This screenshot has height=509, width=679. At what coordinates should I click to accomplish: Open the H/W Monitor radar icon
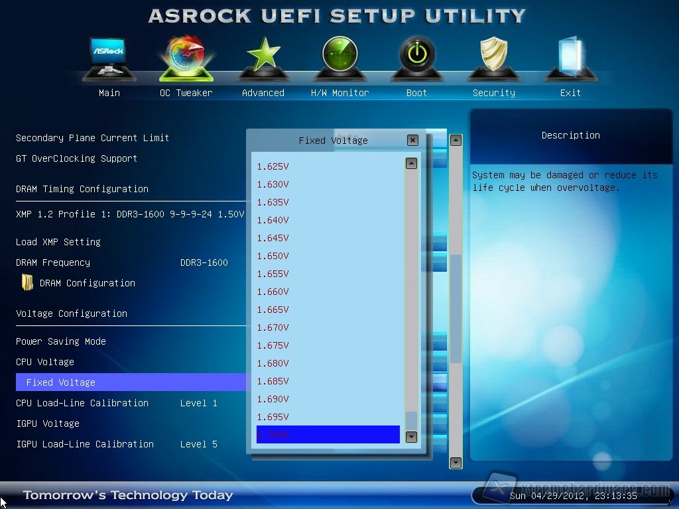339,60
